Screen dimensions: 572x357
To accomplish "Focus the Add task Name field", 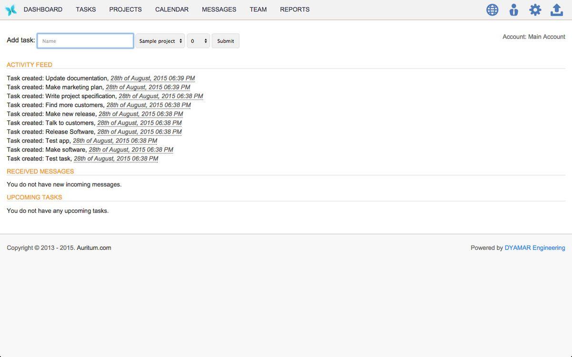I will [x=85, y=41].
